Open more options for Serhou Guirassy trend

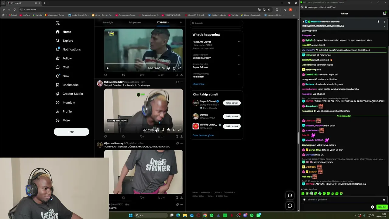pos(239,55)
